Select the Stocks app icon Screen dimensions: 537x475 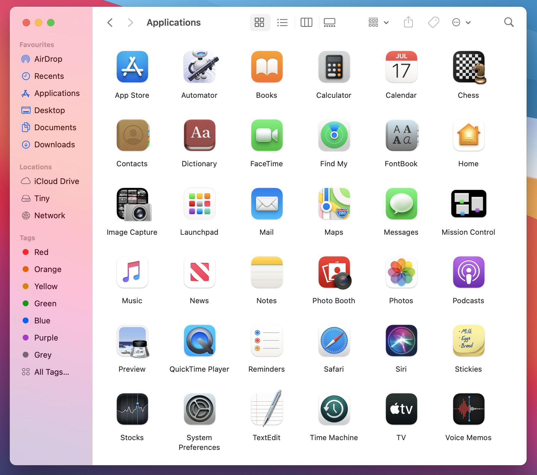click(132, 409)
